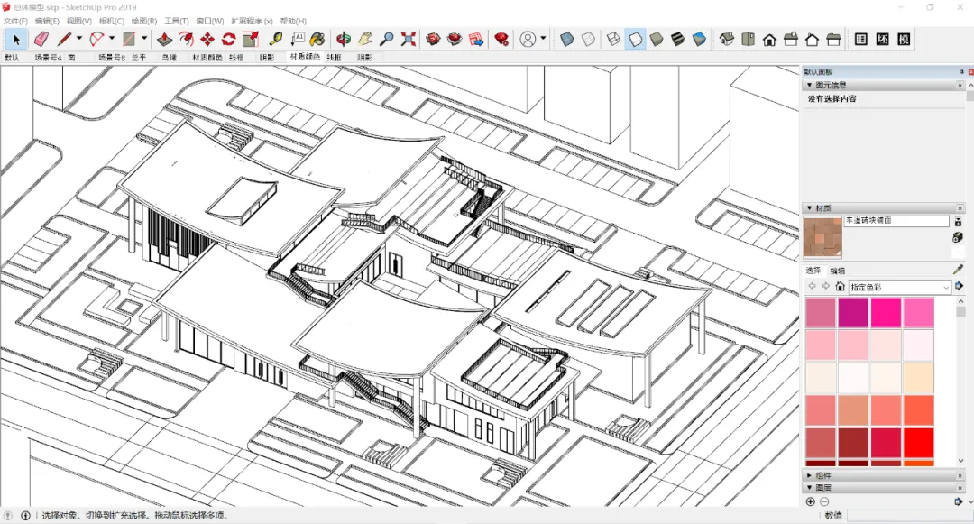Open the Extension Manager ruby icon
The image size is (974, 524).
(501, 39)
